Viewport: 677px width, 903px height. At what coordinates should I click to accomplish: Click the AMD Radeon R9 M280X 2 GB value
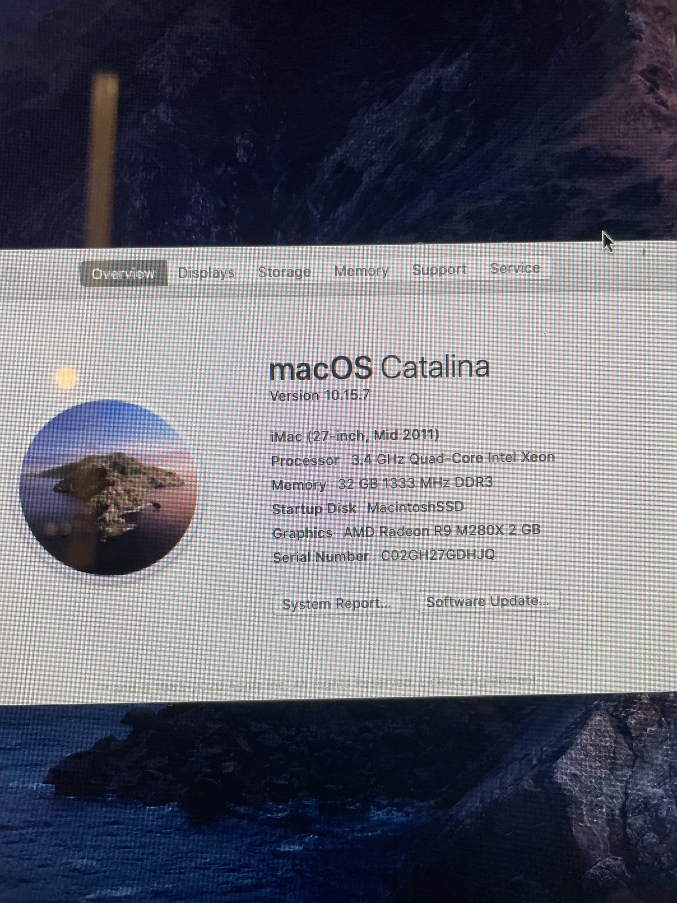coord(442,531)
